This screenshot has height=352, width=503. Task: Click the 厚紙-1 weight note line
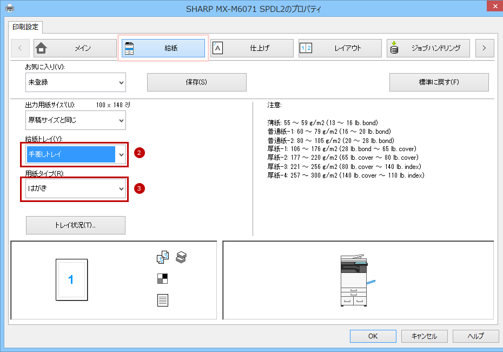click(342, 149)
